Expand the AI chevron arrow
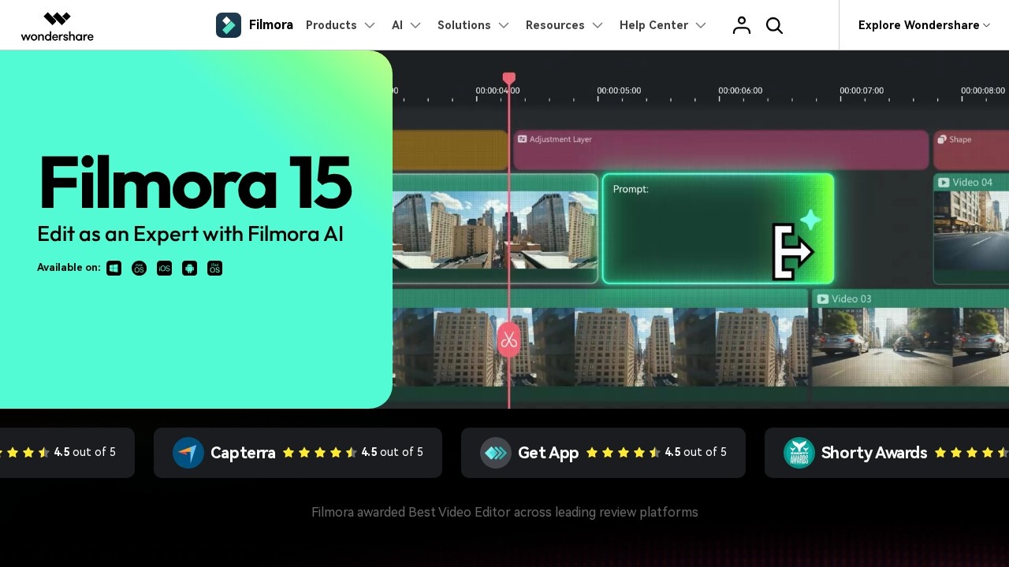 (415, 25)
